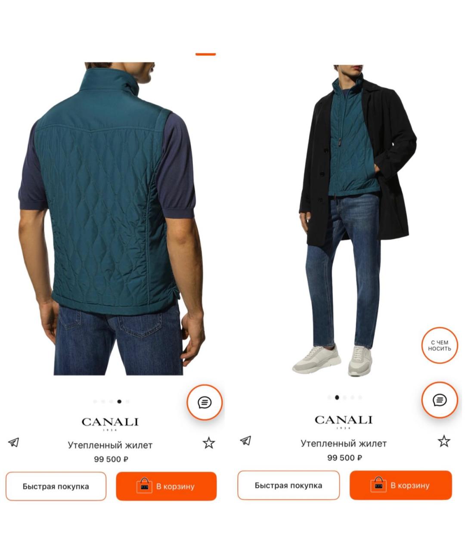Click the Утепленный жилет title on right
This screenshot has width=465, height=551.
click(x=344, y=443)
